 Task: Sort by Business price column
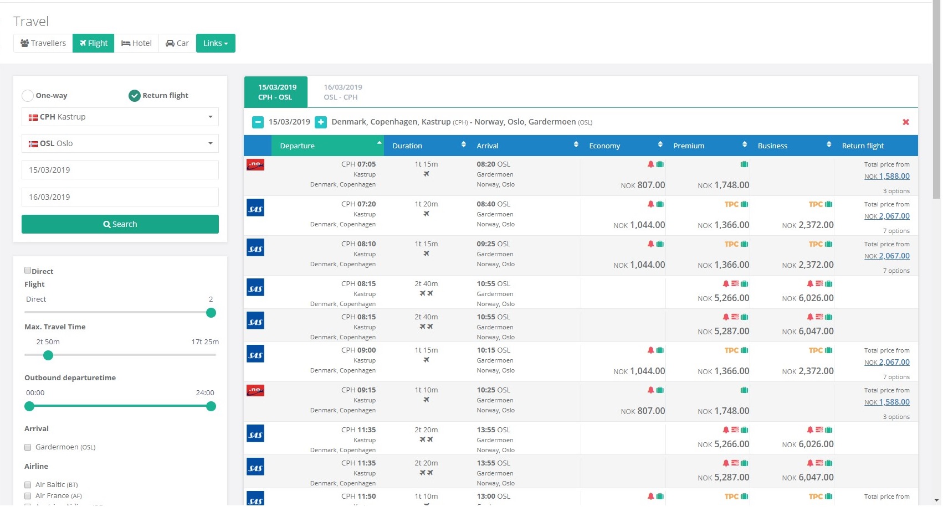click(791, 146)
